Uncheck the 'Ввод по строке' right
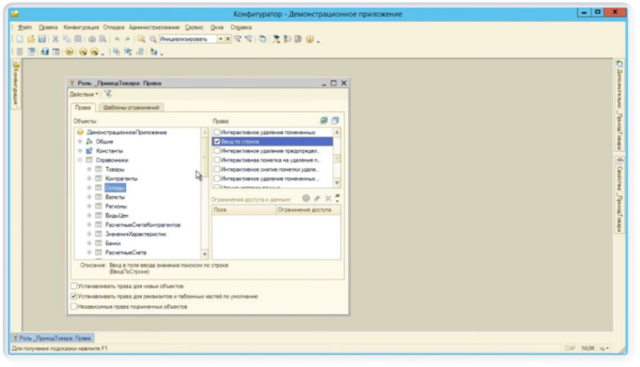 [217, 142]
